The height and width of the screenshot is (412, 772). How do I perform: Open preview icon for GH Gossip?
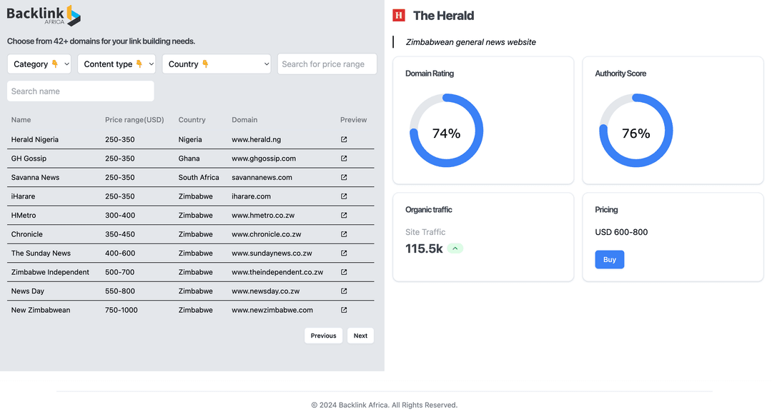[344, 159]
